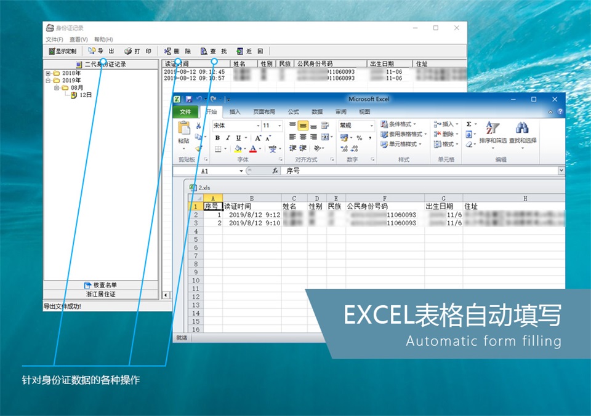Image resolution: width=591 pixels, height=416 pixels.
Task: Click the Cut scissors icon in Excel
Action: coord(199,126)
